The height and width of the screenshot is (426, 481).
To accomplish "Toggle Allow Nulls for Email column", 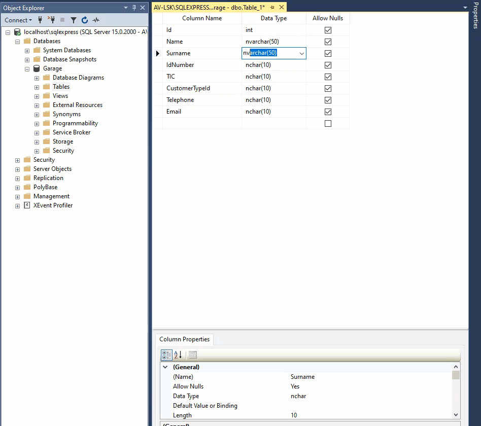I will pos(328,112).
